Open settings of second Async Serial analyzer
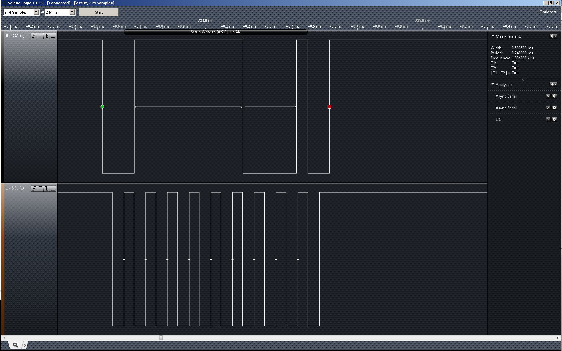The height and width of the screenshot is (351, 562). 554,108
